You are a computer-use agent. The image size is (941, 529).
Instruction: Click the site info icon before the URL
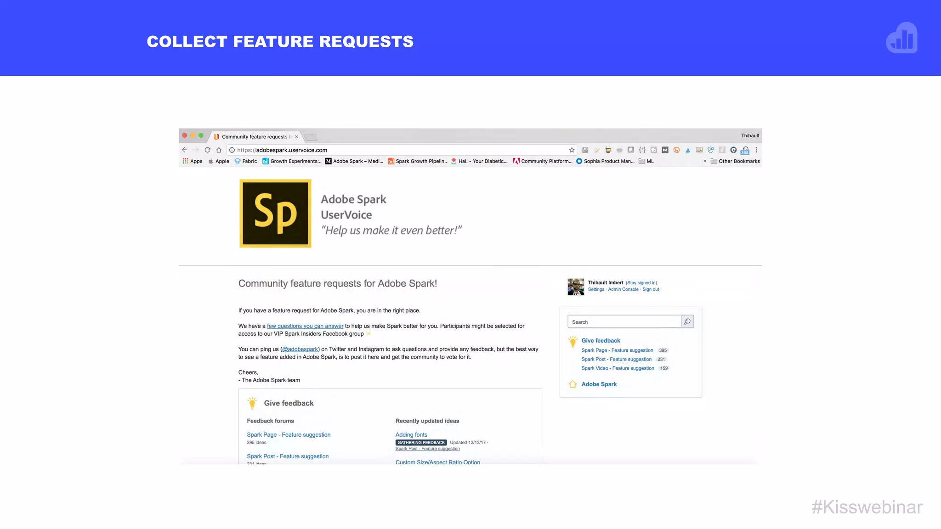[x=232, y=150]
